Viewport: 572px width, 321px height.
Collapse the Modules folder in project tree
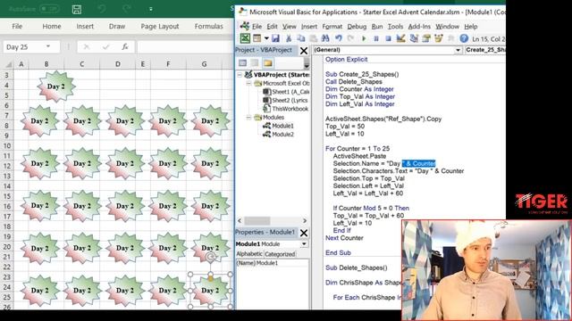pyautogui.click(x=248, y=118)
